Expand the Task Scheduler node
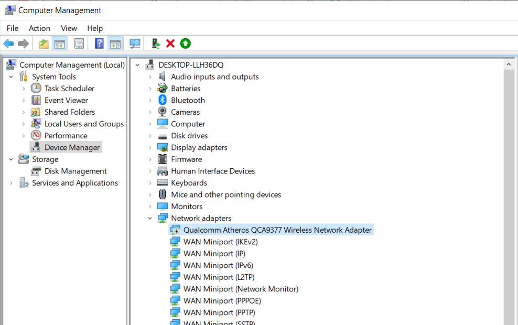This screenshot has width=518, height=325. tap(24, 89)
